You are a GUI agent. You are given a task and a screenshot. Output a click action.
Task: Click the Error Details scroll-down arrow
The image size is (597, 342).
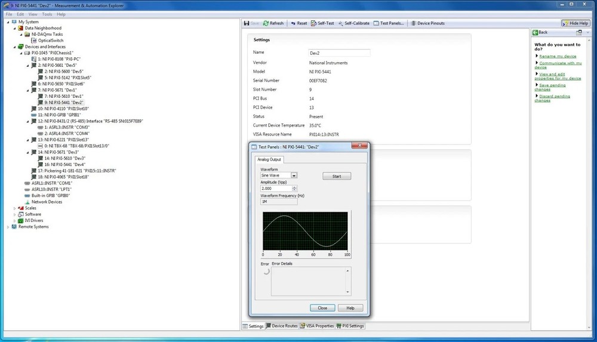(x=347, y=292)
